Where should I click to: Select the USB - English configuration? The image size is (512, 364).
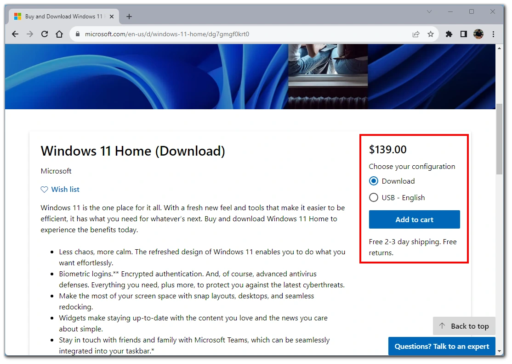(x=397, y=198)
